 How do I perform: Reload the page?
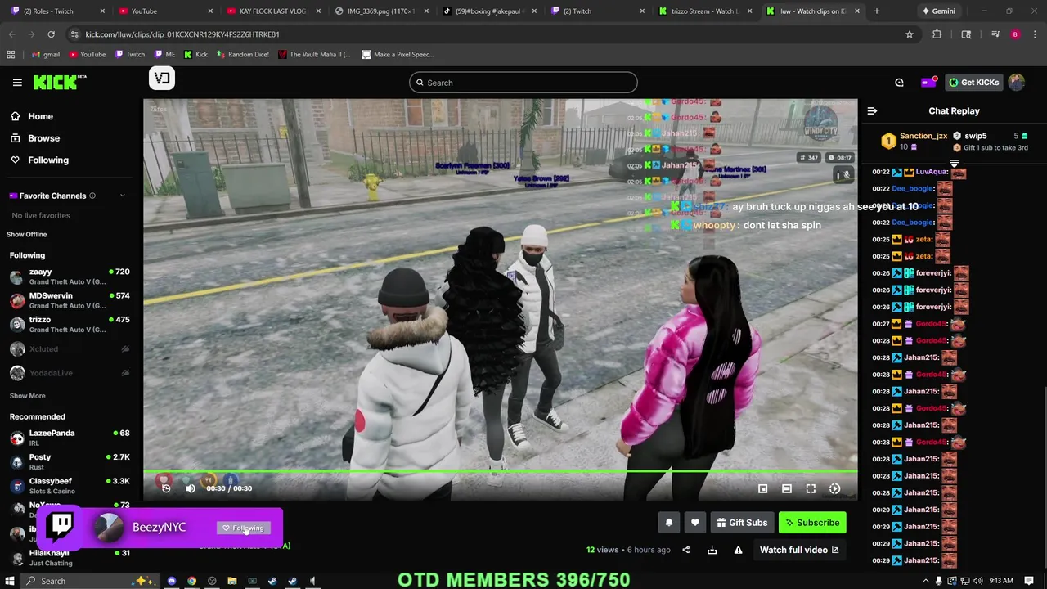(51, 34)
